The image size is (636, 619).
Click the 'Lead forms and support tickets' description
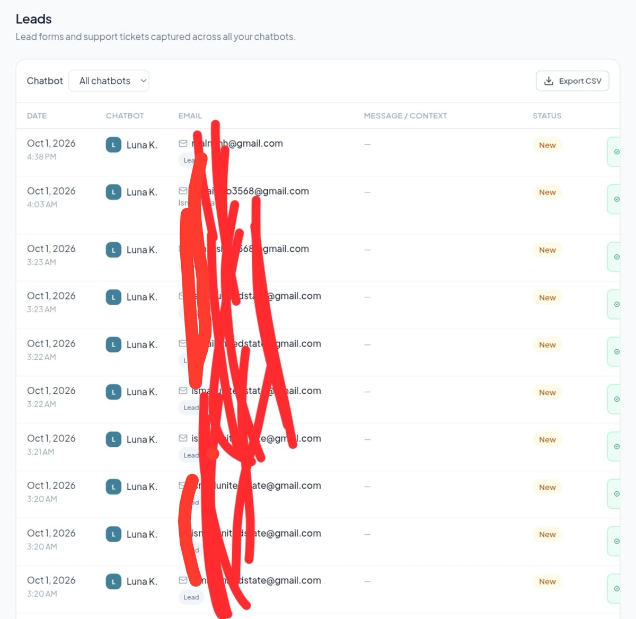click(155, 37)
